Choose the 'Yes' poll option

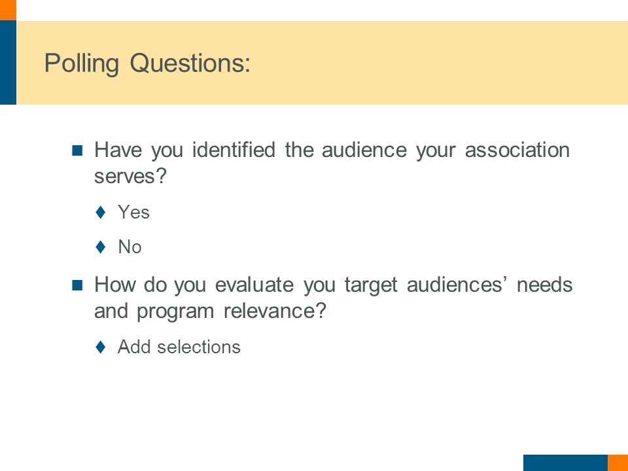133,212
